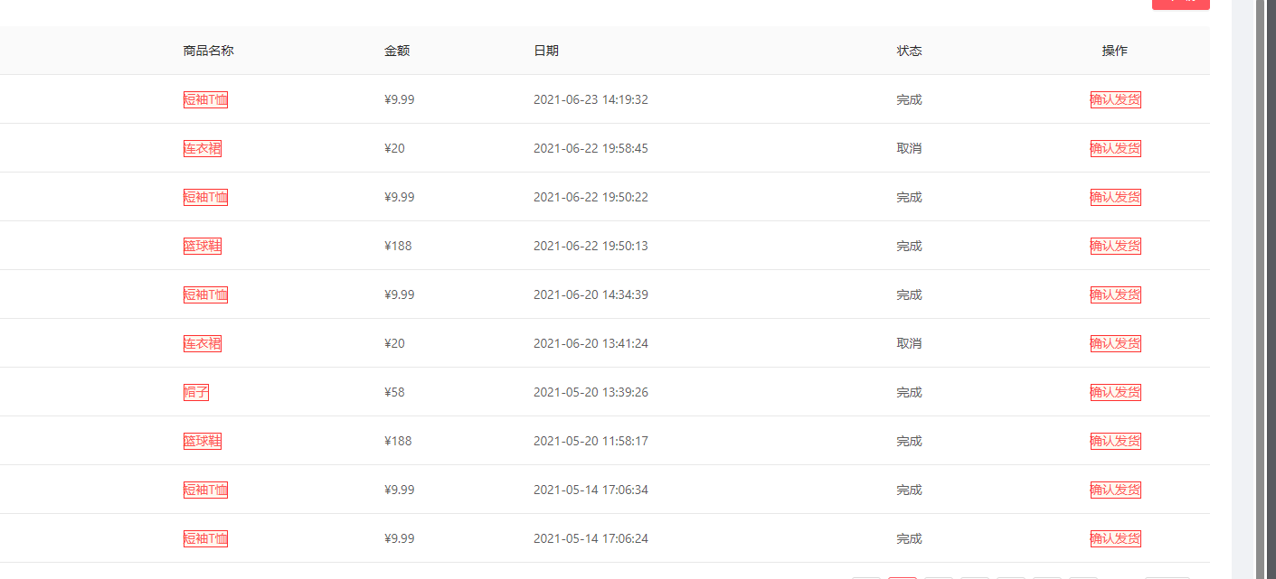The height and width of the screenshot is (579, 1276).
Task: Select 短袖T恤 in the 2021-06-20 14:34:39 row
Action: coord(205,294)
